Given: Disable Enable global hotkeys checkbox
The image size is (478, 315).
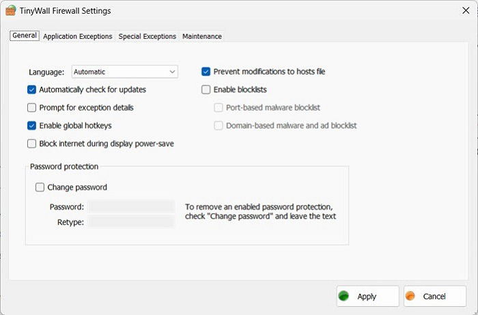Looking at the screenshot, I should (31, 126).
